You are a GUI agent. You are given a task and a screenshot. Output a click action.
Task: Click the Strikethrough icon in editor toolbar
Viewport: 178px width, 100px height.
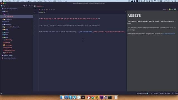(42, 9)
